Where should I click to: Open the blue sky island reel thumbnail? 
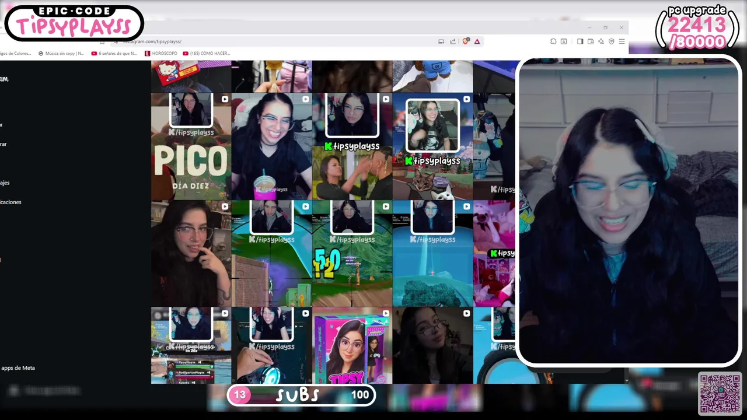[432, 253]
